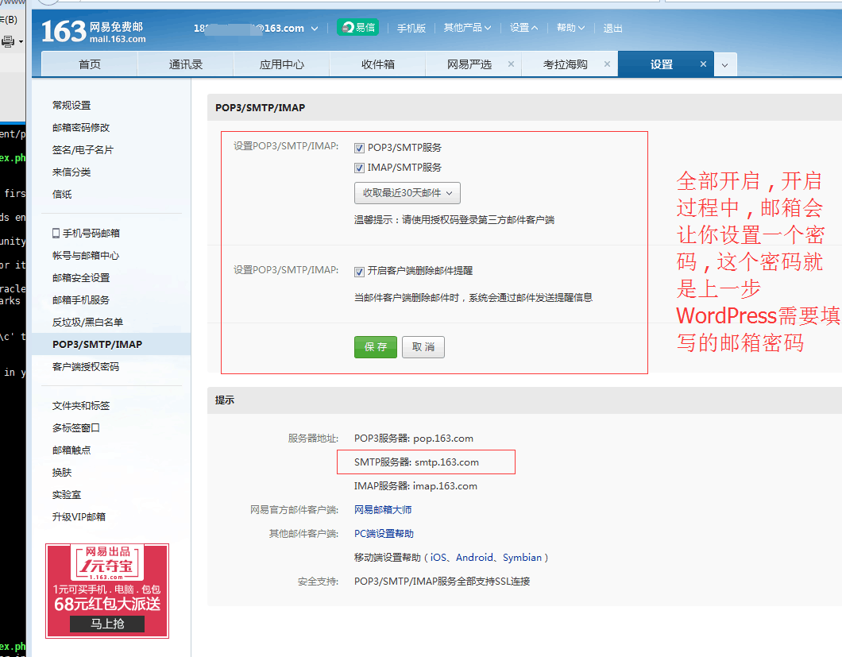
Task: Click the 163 NetEase mail logo
Action: (x=94, y=32)
